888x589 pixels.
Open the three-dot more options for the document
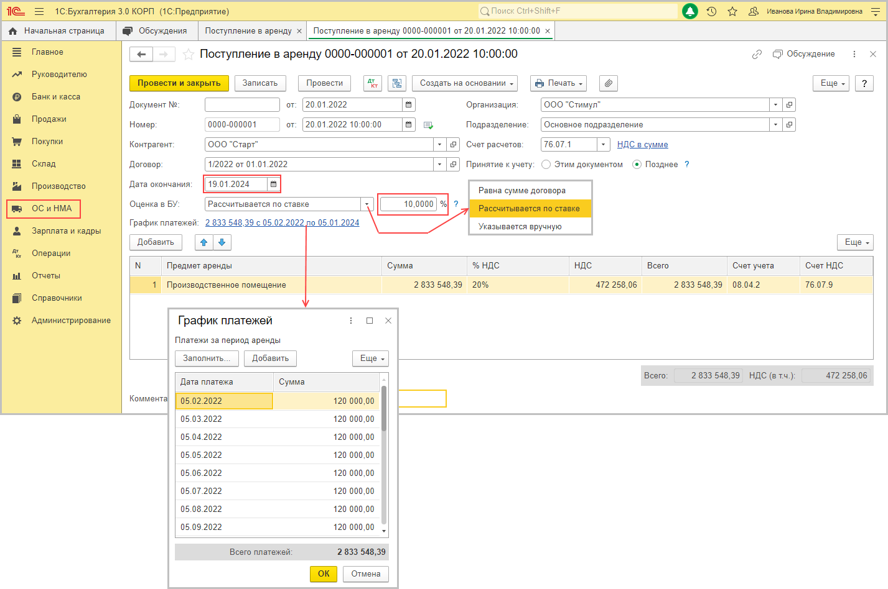point(854,55)
